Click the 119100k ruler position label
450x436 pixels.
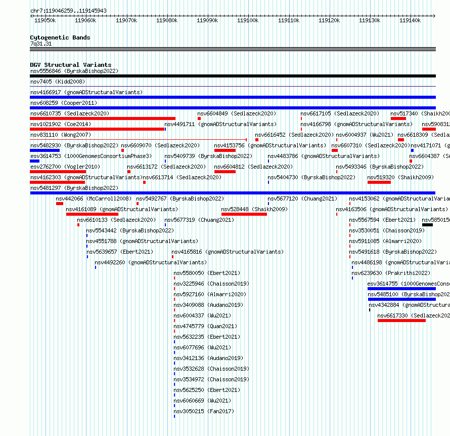pos(248,21)
